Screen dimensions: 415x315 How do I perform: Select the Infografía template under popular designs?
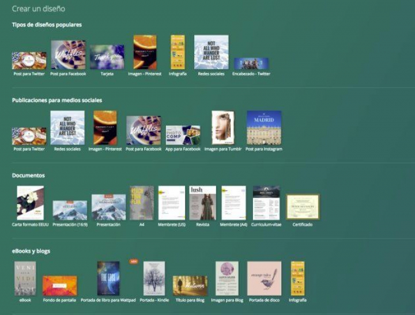[178, 52]
